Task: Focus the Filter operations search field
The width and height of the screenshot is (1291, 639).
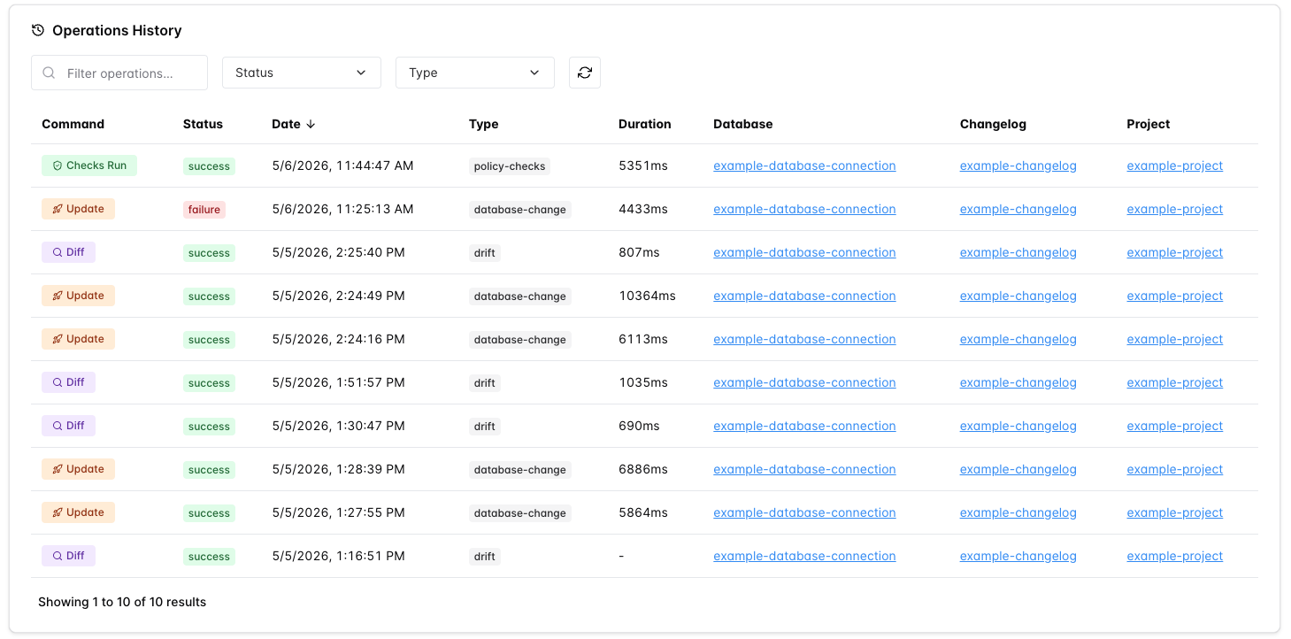Action: 119,73
